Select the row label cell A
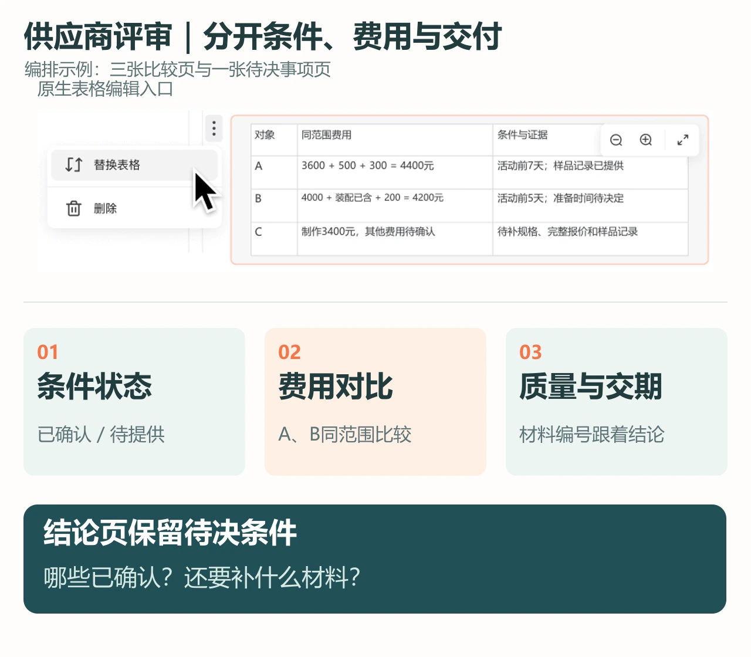 pyautogui.click(x=274, y=172)
